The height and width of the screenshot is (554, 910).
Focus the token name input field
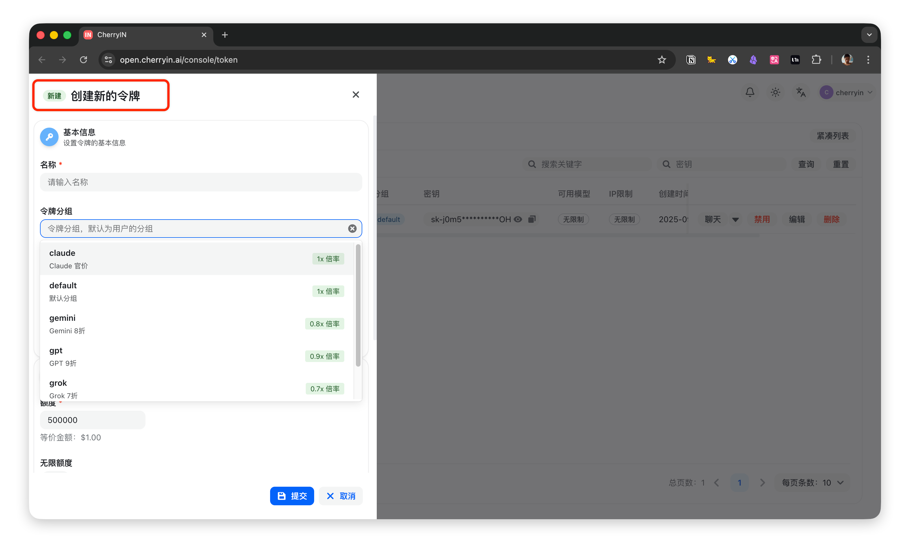[201, 182]
